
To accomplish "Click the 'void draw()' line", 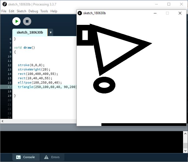I will click(x=24, y=48).
